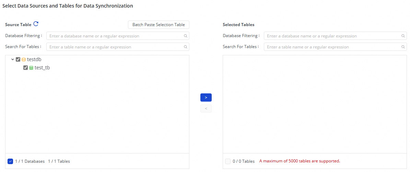This screenshot has width=410, height=172.
Task: Collapse the testdb tree node
Action: (13, 59)
